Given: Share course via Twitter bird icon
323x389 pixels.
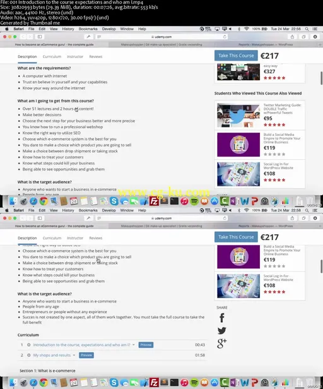Looking at the screenshot, I should point(222,330).
